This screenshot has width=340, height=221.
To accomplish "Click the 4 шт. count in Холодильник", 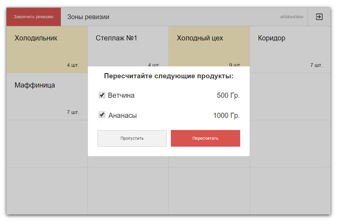I will coord(73,65).
